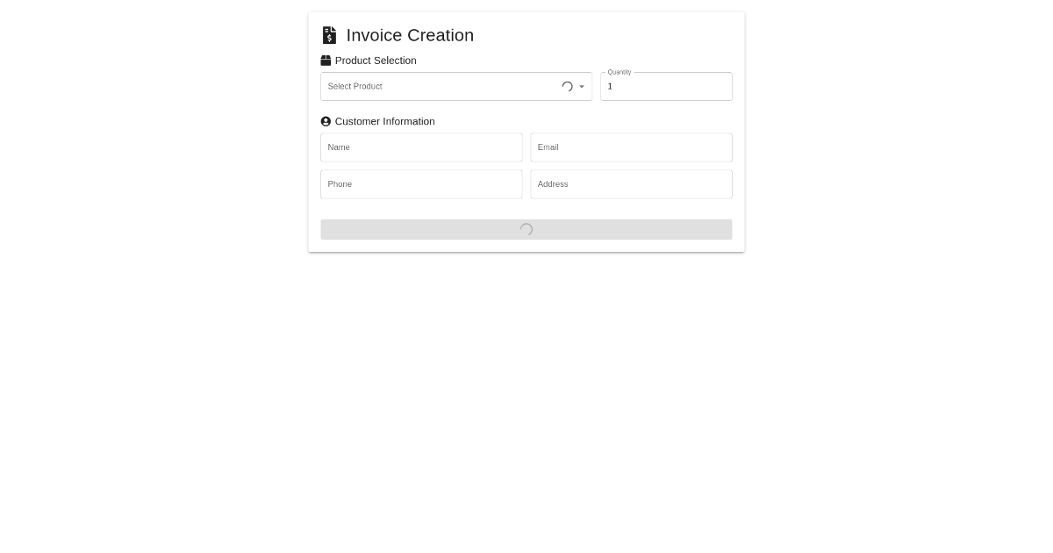This screenshot has height=553, width=1053.
Task: Click the invoice dollar document icon
Action: coord(329,35)
